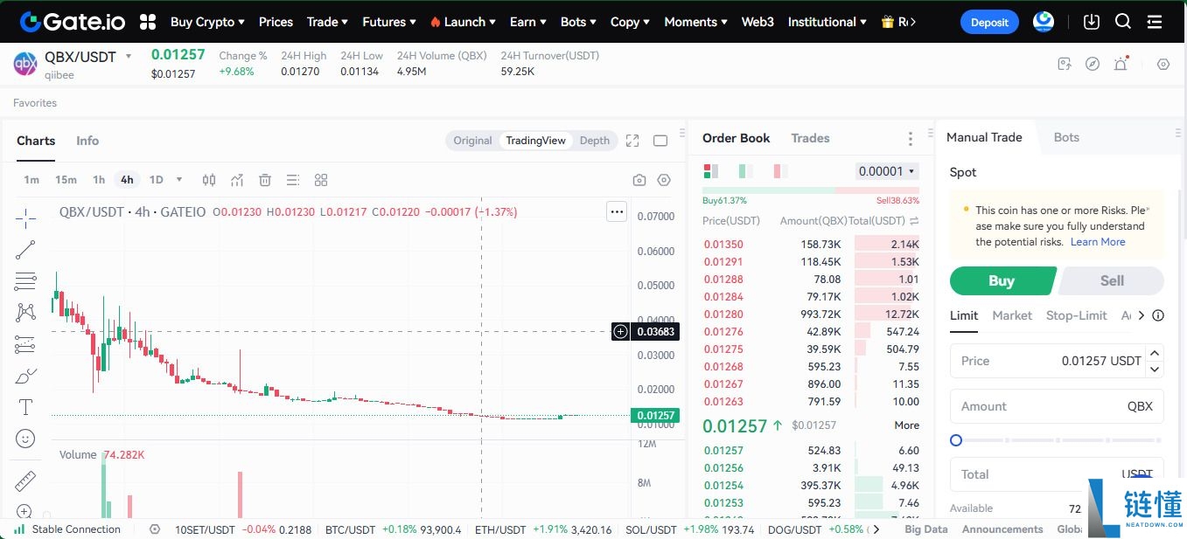Open search with the magnifier icon

[x=1123, y=22]
